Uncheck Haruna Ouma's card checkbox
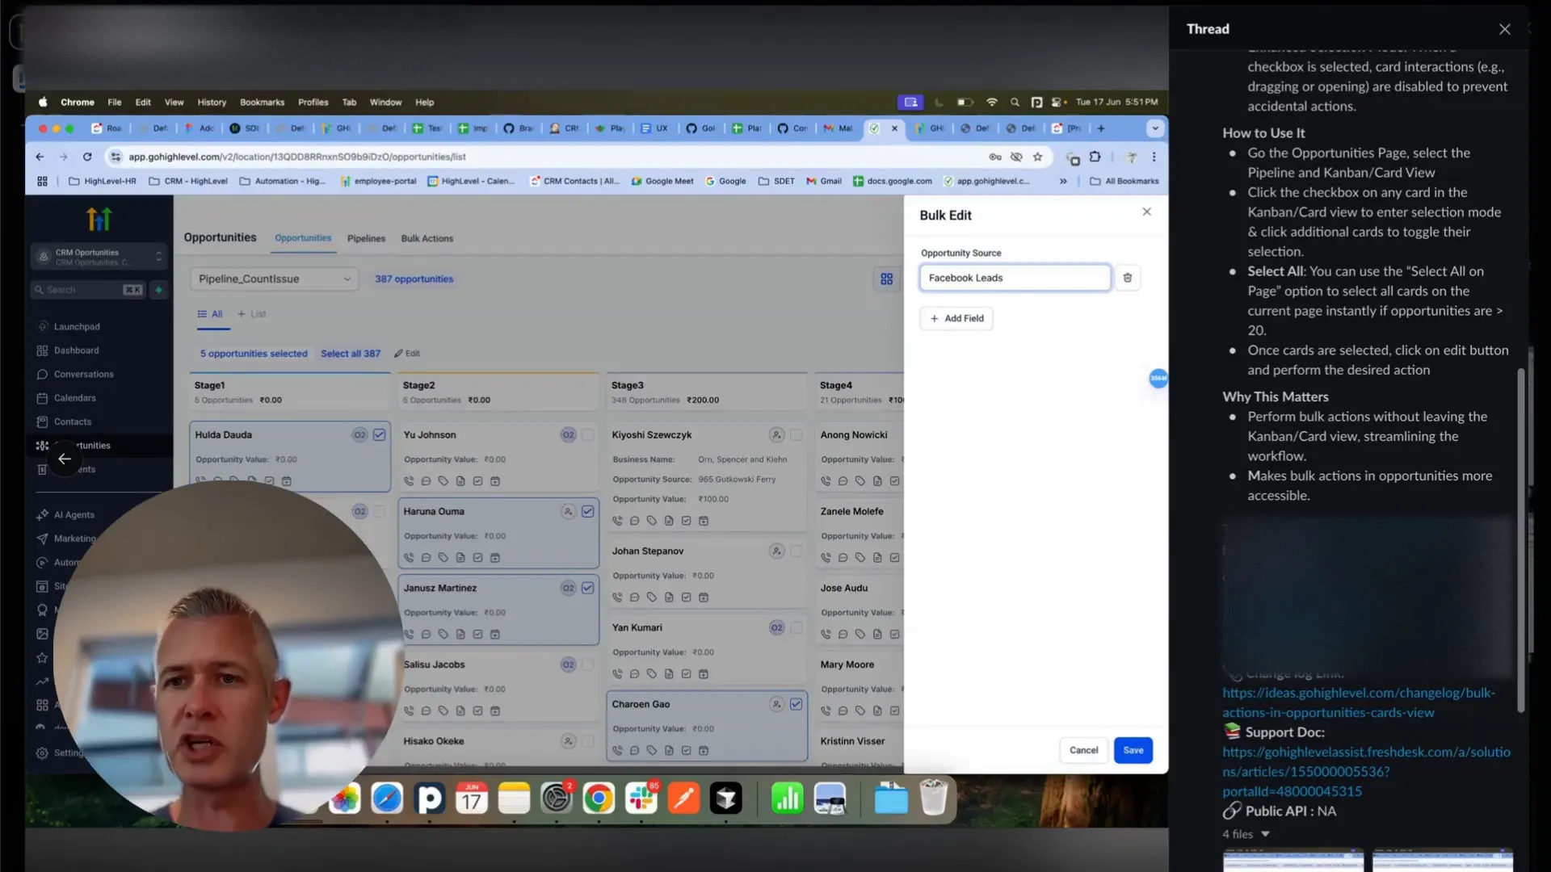The image size is (1551, 872). (587, 512)
